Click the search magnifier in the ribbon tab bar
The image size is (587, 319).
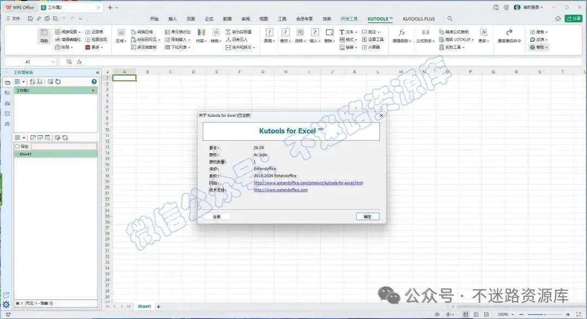450,18
